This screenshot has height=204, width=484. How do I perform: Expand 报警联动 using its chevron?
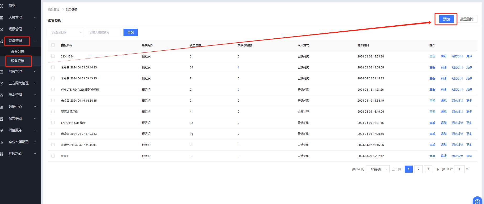[35, 118]
